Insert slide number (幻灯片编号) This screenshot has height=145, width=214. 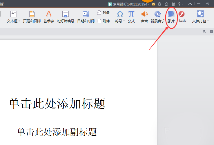pos(66,17)
